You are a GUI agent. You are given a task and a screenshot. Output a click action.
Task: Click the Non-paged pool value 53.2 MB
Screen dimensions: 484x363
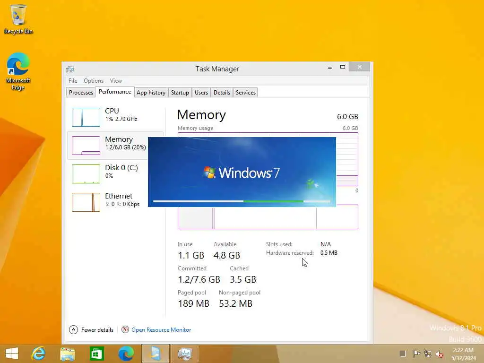click(x=235, y=303)
